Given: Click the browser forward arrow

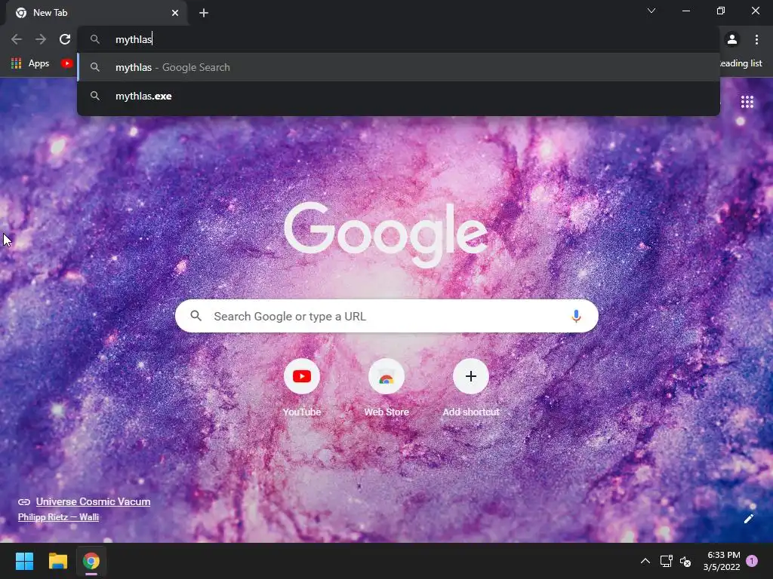Looking at the screenshot, I should pyautogui.click(x=41, y=39).
